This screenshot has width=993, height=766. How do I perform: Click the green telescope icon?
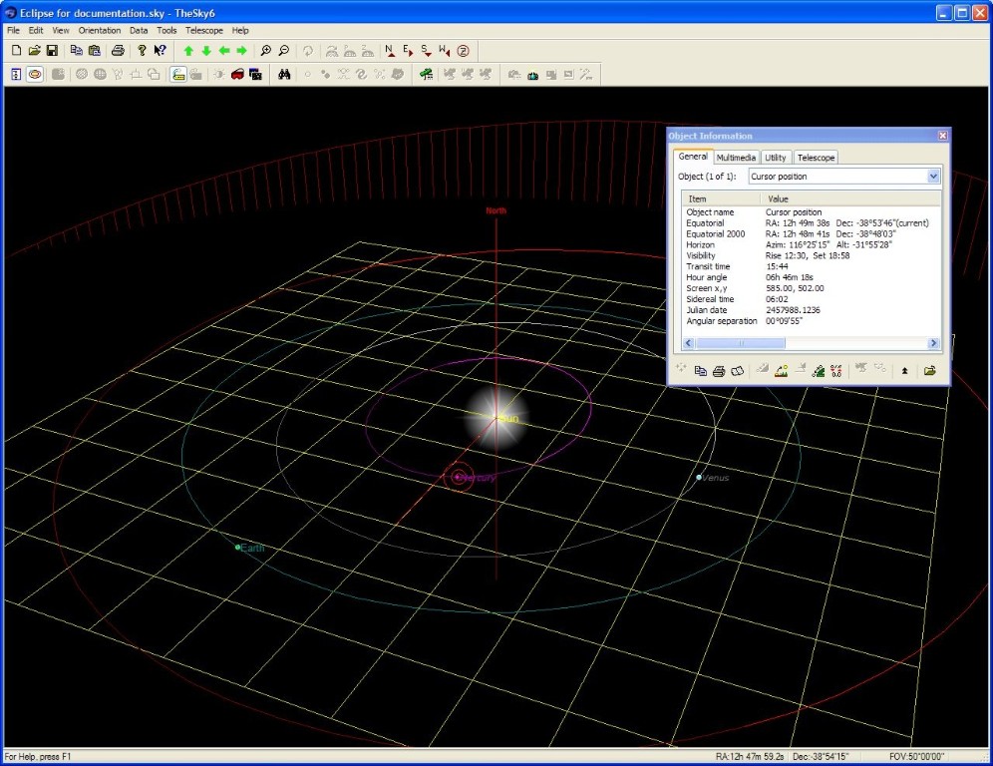pyautogui.click(x=426, y=74)
